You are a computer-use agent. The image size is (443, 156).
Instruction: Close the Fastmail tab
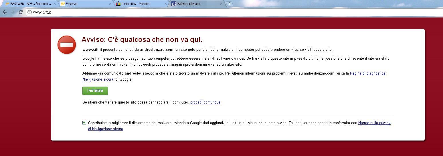pyautogui.click(x=110, y=4)
